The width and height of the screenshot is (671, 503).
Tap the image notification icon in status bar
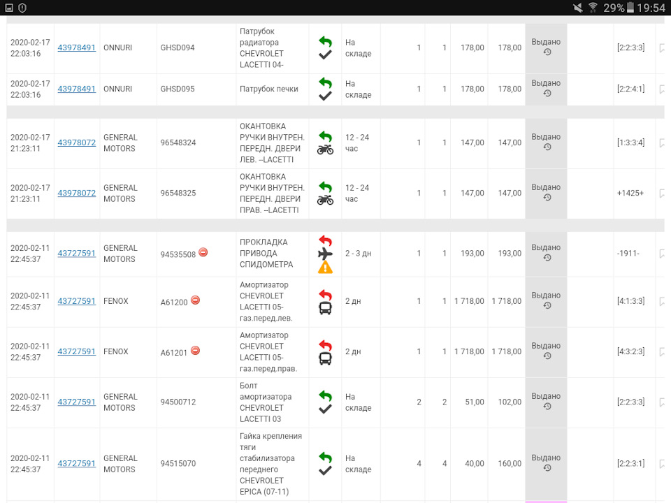(x=9, y=8)
